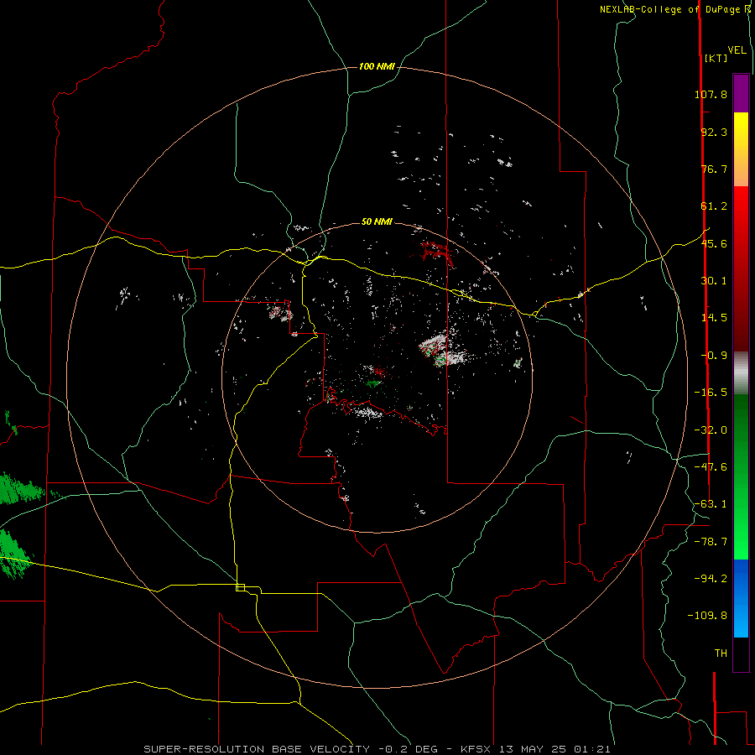Click the [KT] units label
Screen dimensions: 755x755
click(x=716, y=58)
